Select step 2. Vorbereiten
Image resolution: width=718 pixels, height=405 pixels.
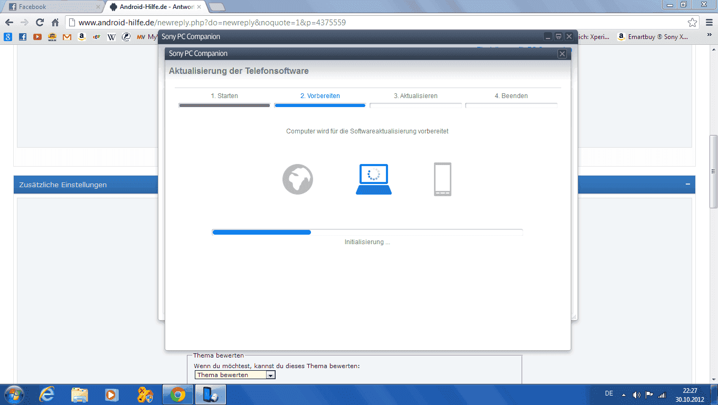point(320,96)
